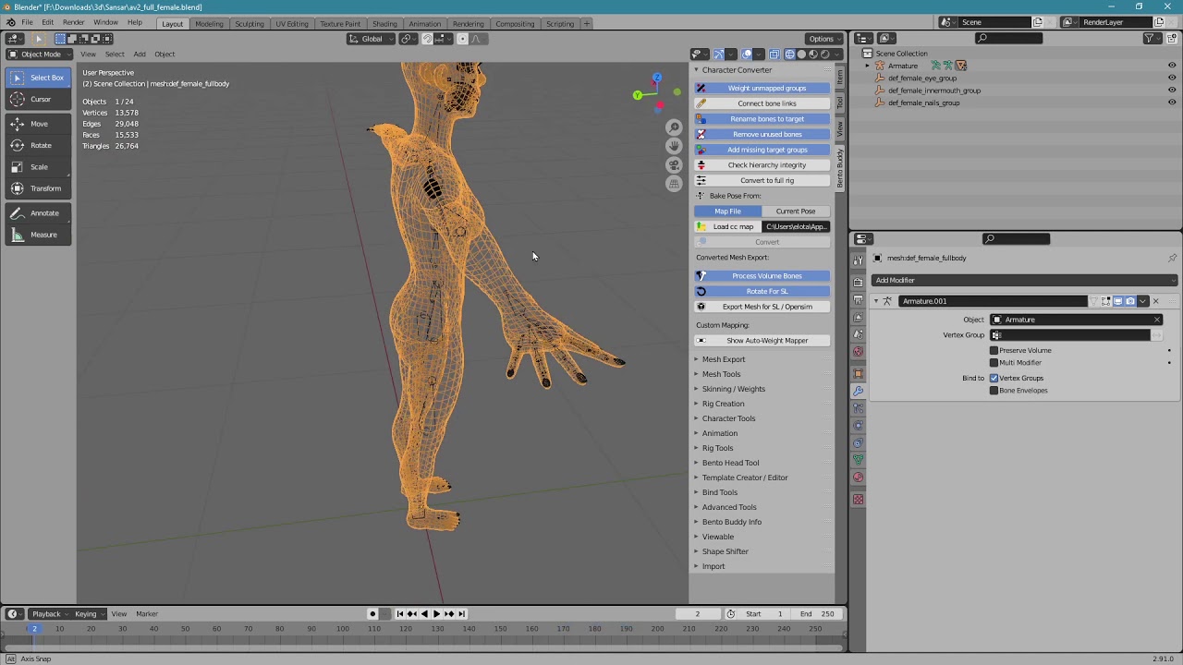1183x665 pixels.
Task: Open the Add Modifier dropdown
Action: 1024,280
